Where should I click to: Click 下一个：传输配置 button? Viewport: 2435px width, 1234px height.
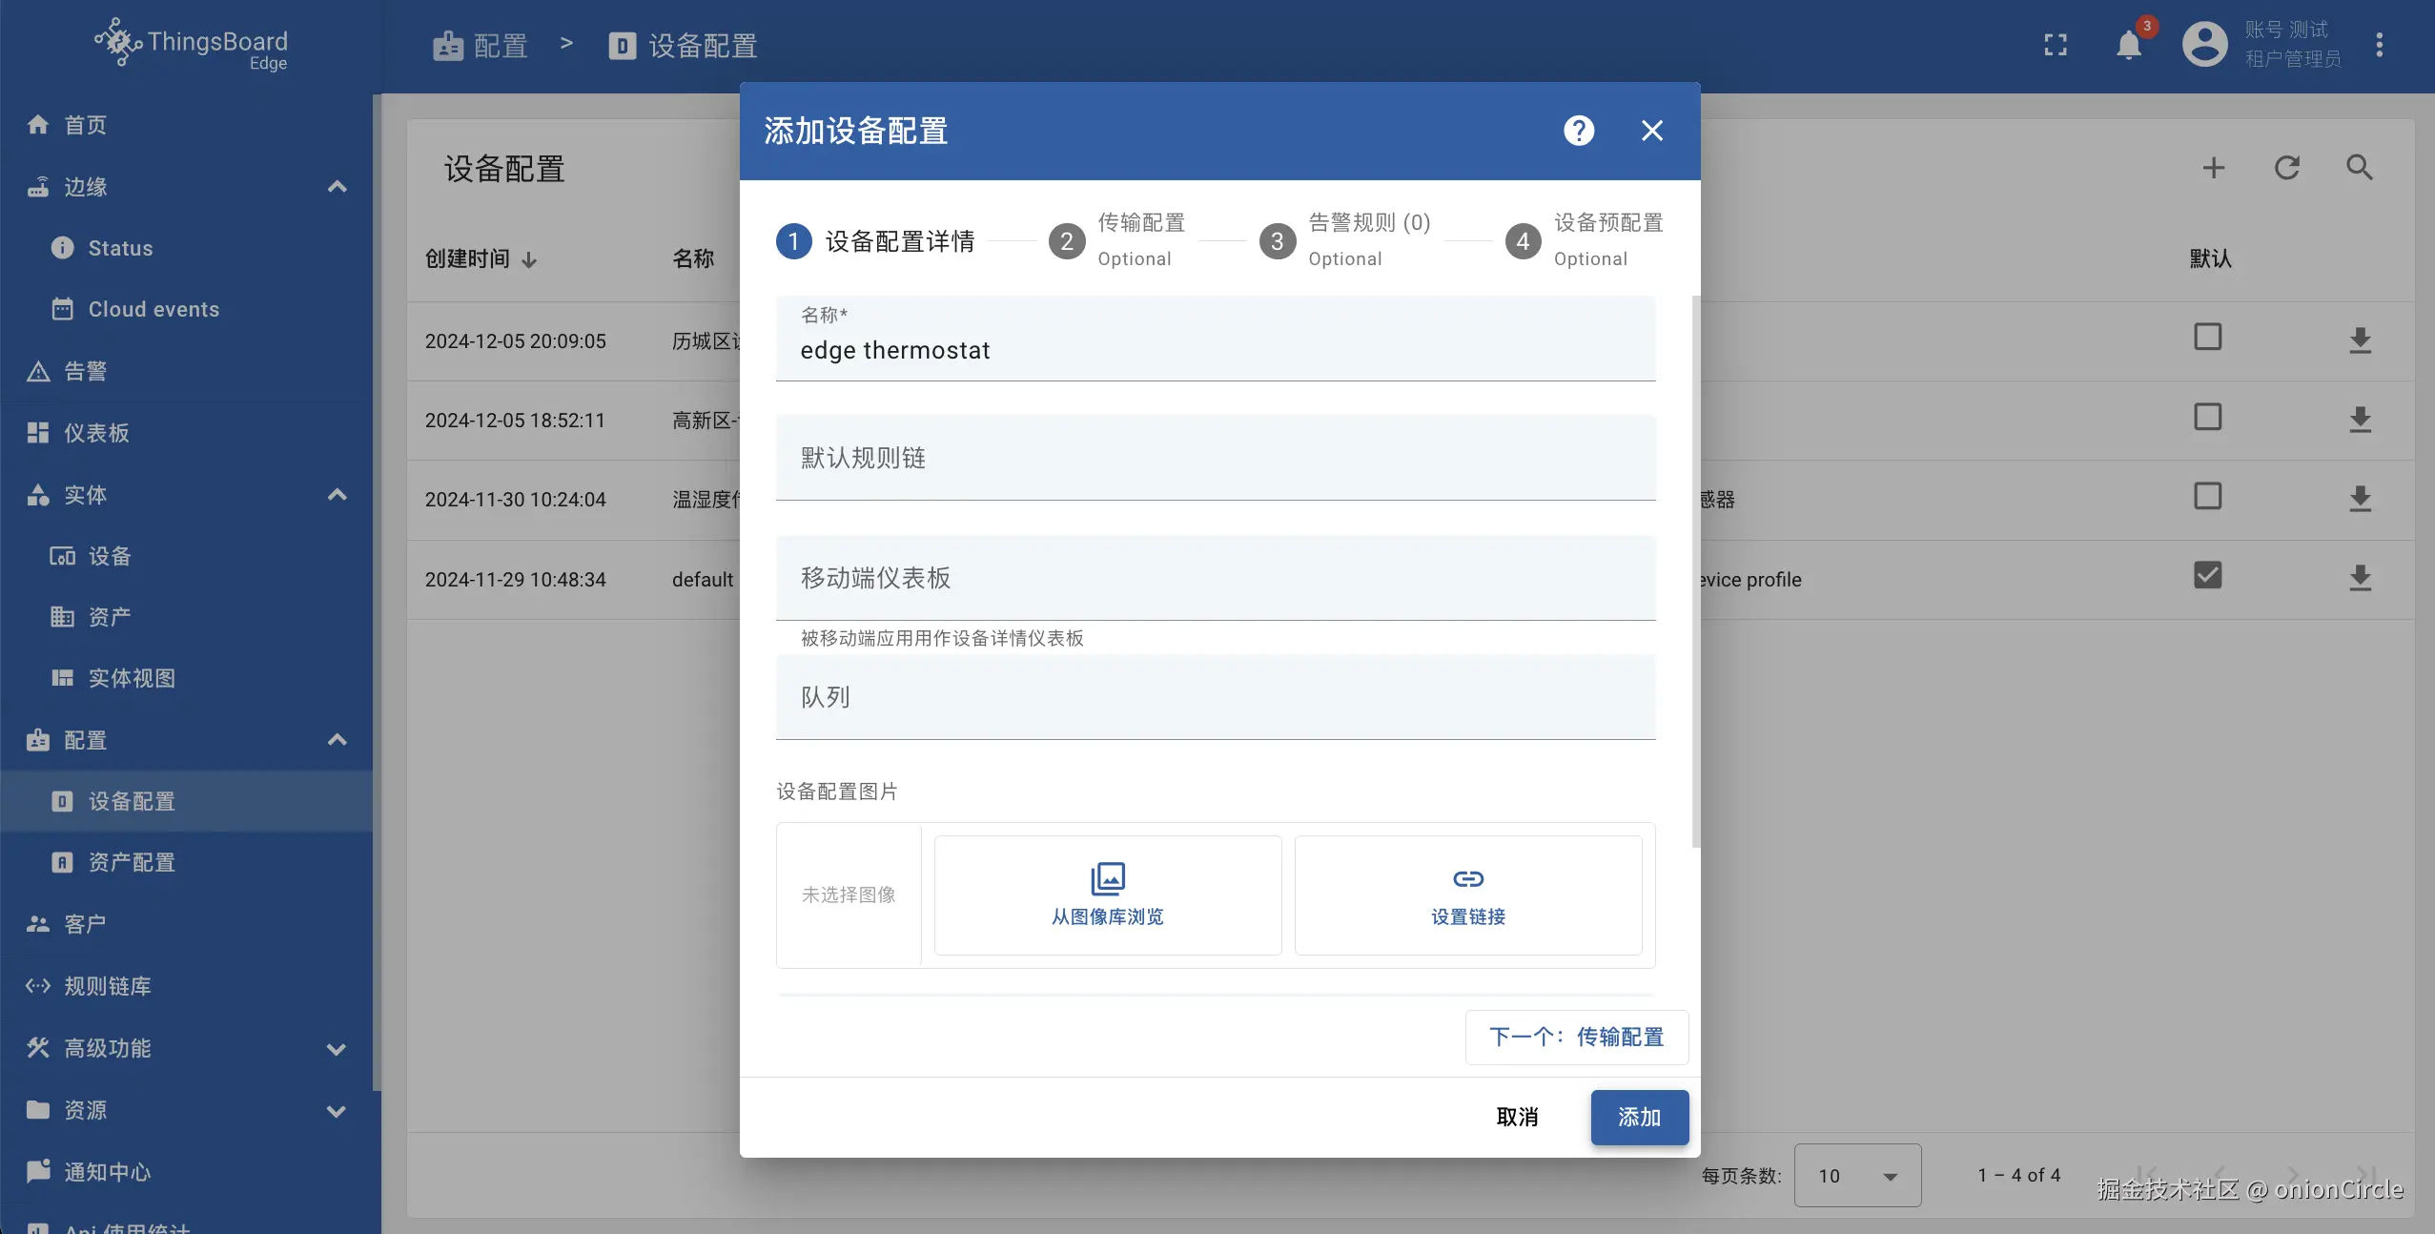click(x=1576, y=1037)
